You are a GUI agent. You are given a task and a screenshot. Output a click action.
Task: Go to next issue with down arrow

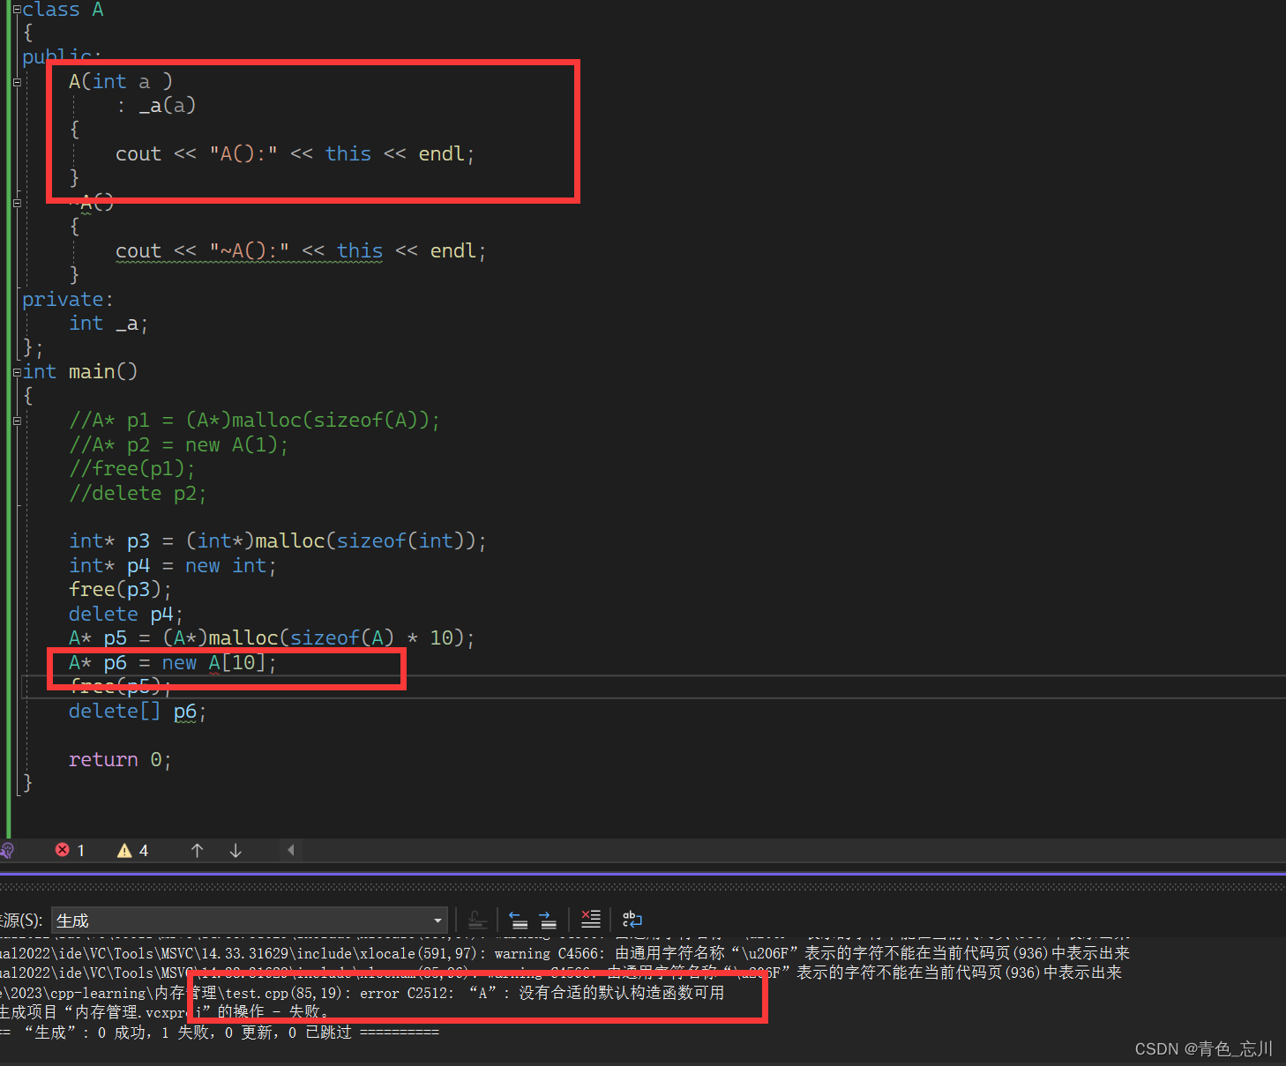pyautogui.click(x=236, y=850)
